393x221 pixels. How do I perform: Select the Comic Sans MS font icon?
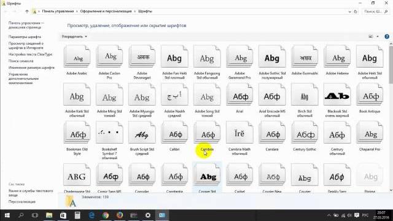(x=109, y=174)
